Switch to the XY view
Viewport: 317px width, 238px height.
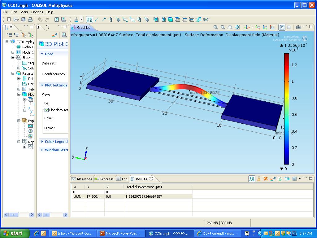(258, 27)
